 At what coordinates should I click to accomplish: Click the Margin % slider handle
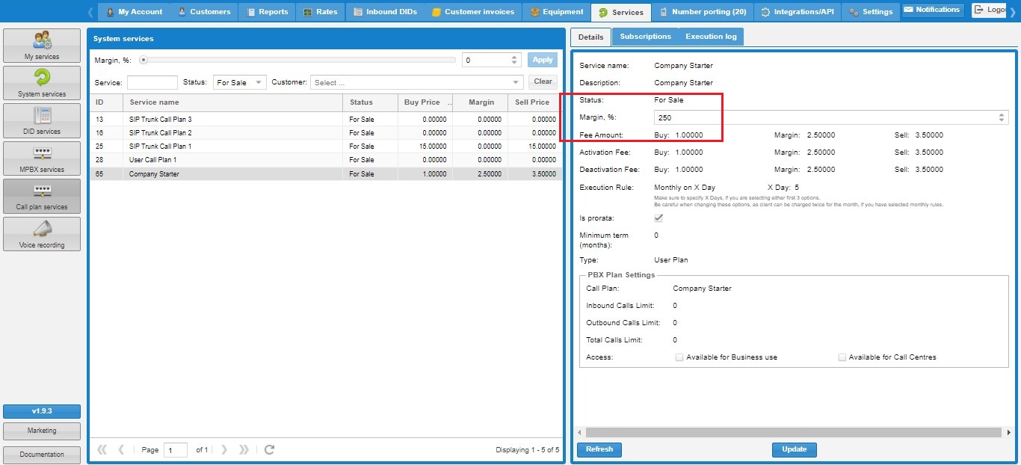coord(144,60)
